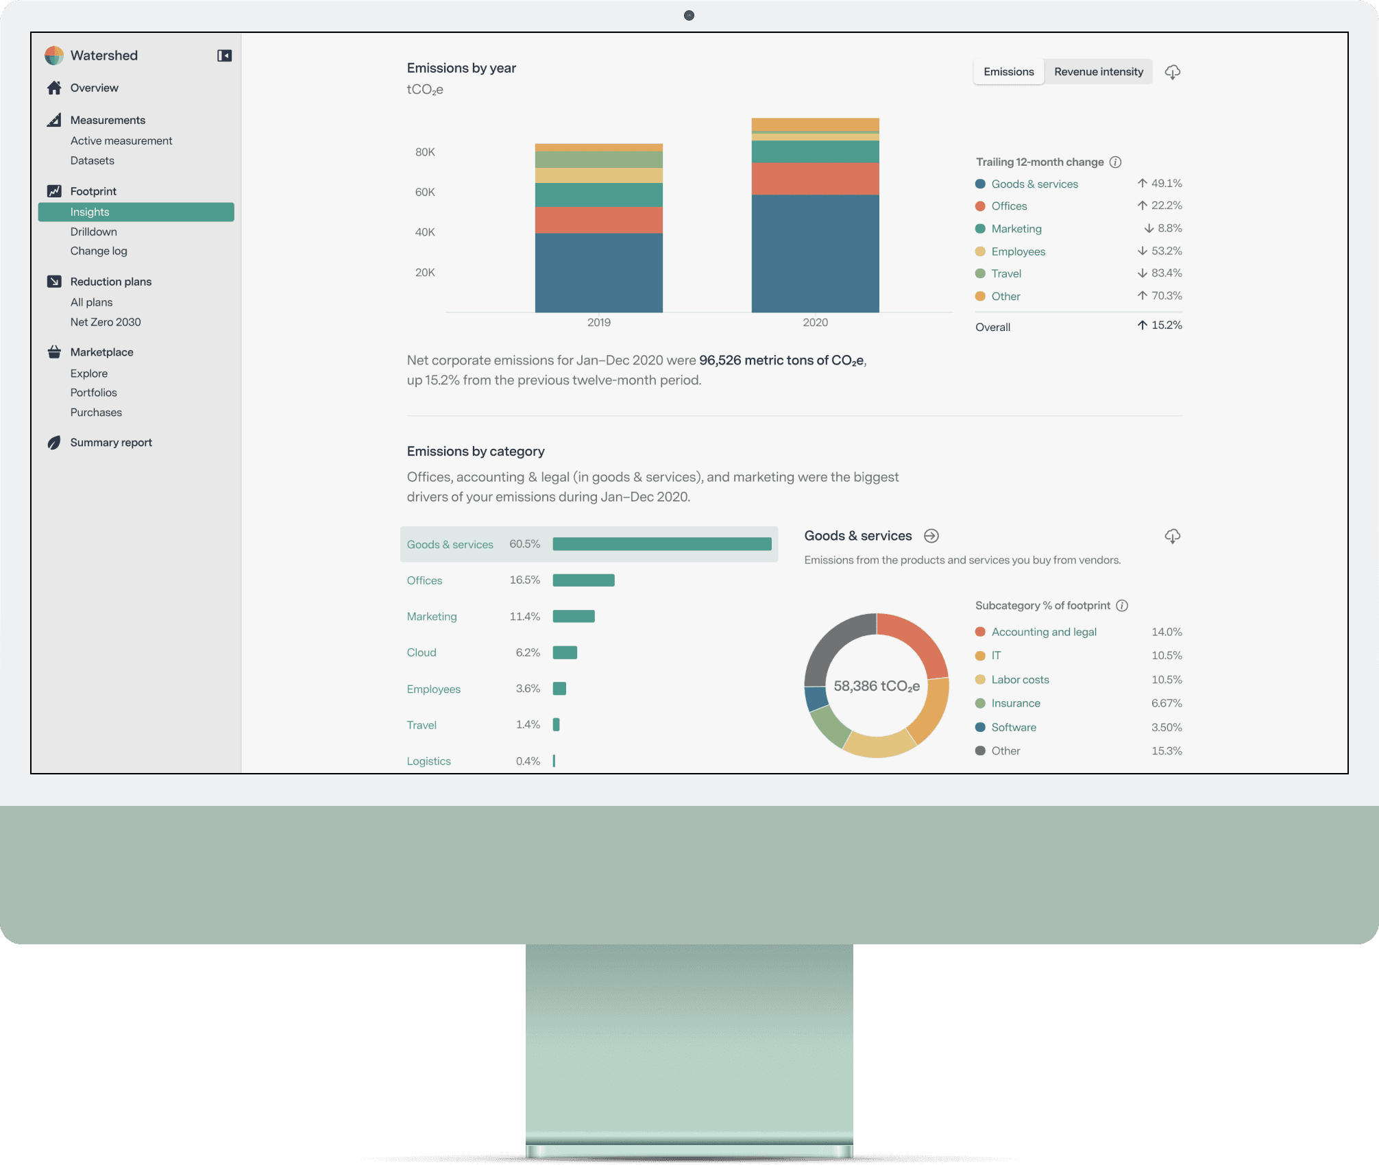
Task: Open the Change log page
Action: (99, 251)
